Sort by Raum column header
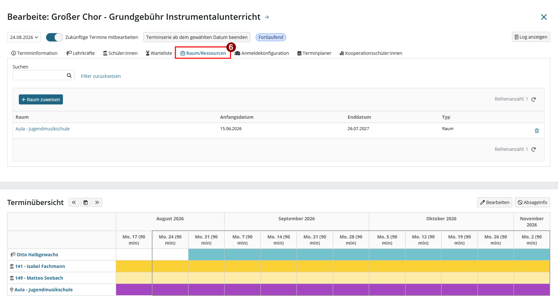Screen dimensions: 558x303 point(22,117)
